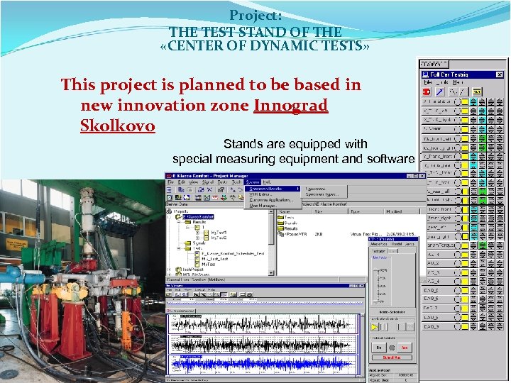Collapse the Results node in the project tree
511x383 pixels.
pos(179,222)
